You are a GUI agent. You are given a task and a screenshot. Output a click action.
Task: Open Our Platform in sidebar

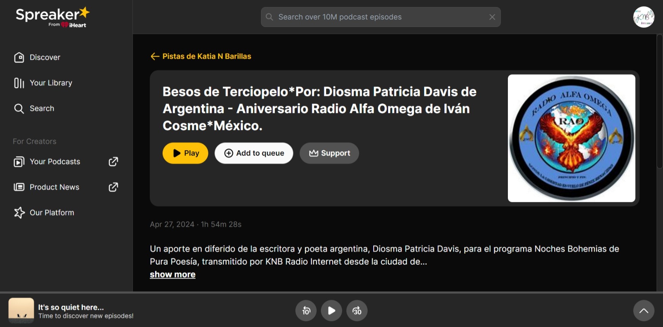click(44, 213)
